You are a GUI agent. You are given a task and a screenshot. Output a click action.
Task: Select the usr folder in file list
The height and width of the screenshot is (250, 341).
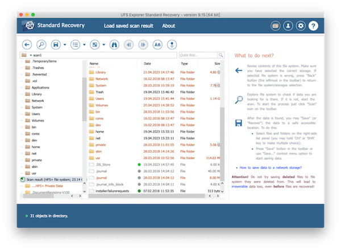point(154,158)
